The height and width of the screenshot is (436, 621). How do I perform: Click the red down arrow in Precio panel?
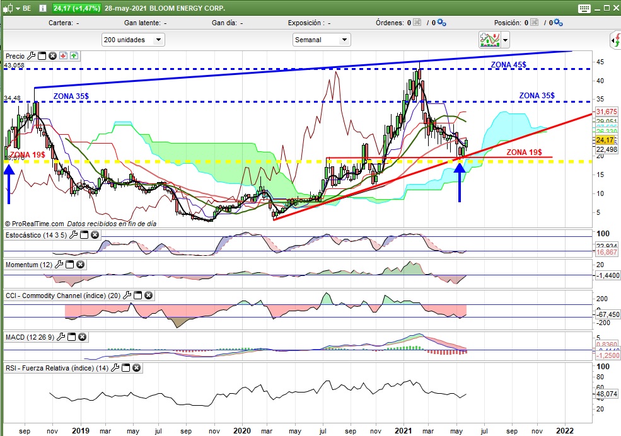tap(63, 56)
